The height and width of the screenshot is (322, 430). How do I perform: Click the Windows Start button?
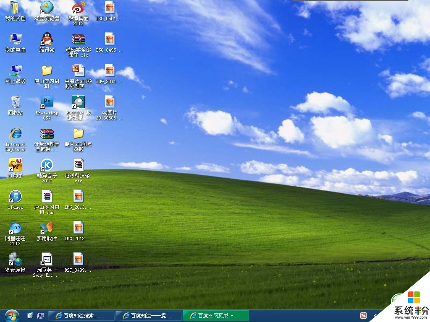[11, 316]
